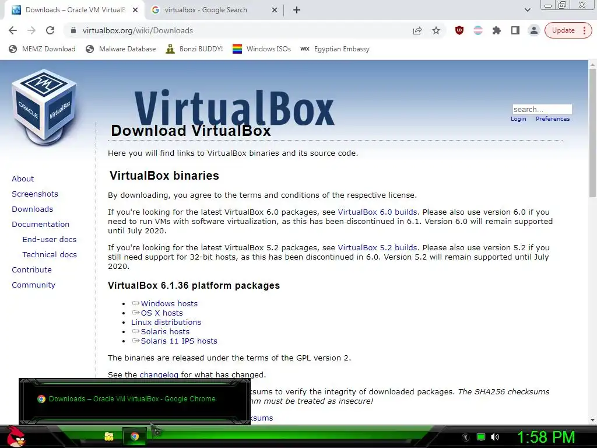Open the Linux distributions link

pos(166,322)
